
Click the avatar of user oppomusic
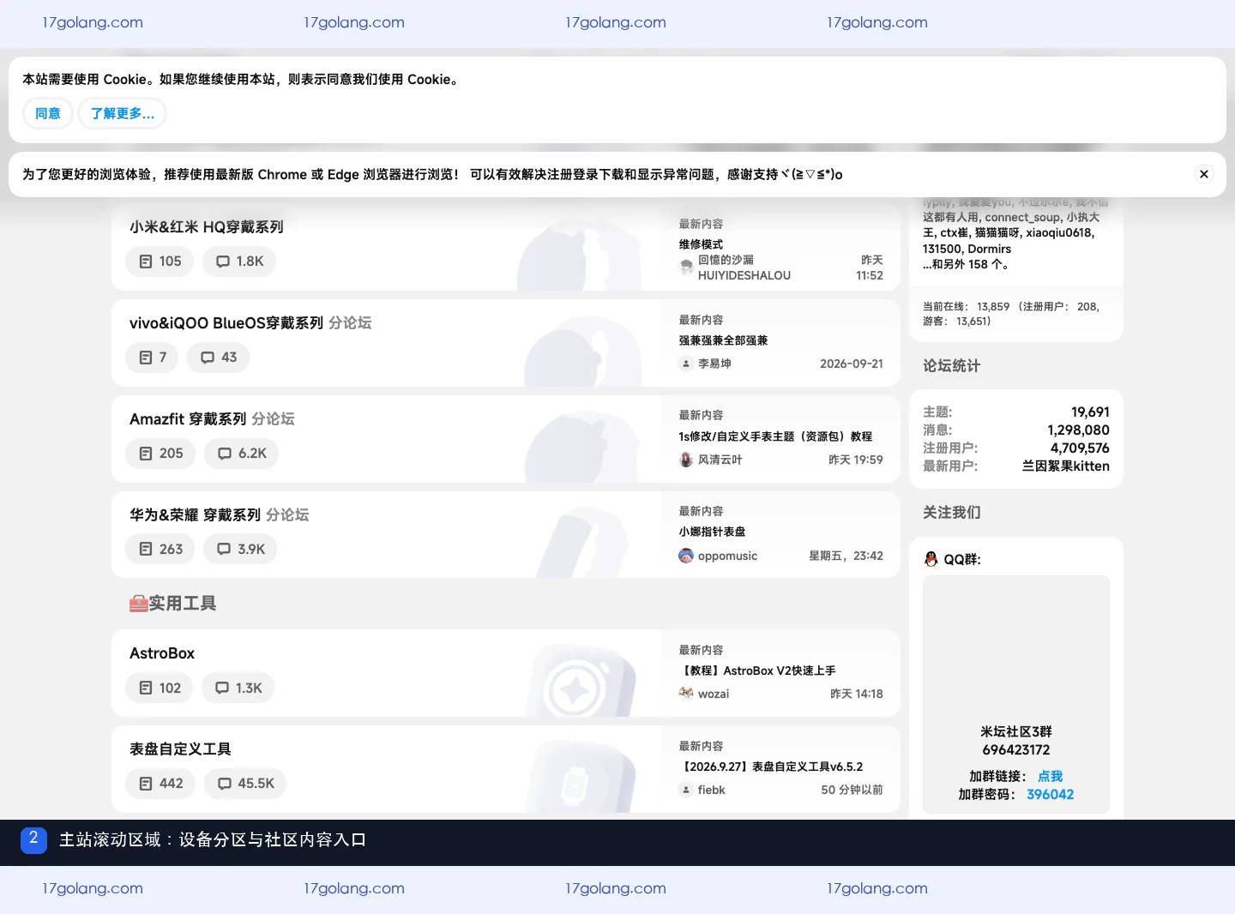coord(686,556)
